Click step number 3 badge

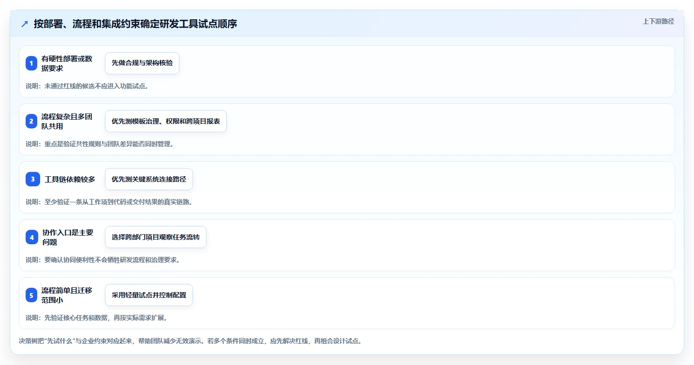click(x=33, y=179)
